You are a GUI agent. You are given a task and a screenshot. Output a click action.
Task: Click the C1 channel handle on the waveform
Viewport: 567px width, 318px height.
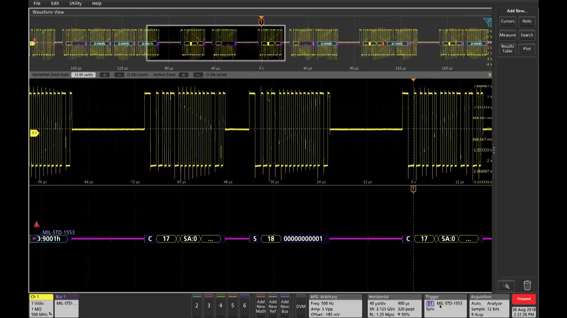point(34,133)
